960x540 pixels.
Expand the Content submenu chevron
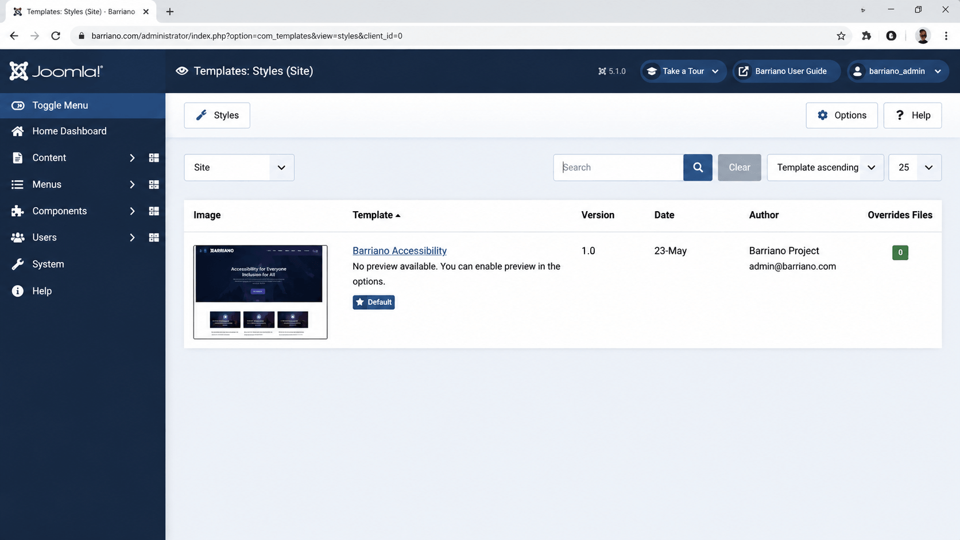point(132,158)
